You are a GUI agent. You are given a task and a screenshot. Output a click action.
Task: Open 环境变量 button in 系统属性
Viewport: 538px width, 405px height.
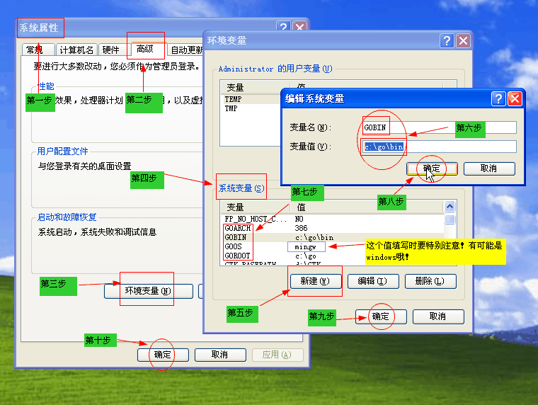click(148, 291)
